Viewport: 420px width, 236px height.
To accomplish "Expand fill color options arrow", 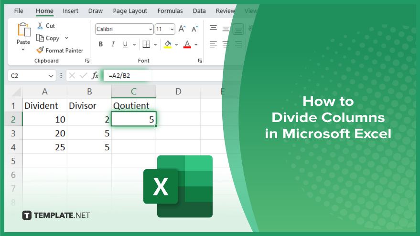I will 176,45.
